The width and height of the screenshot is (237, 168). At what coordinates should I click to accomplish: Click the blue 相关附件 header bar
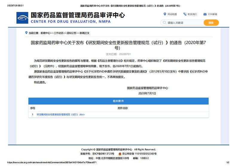(x=118, y=101)
